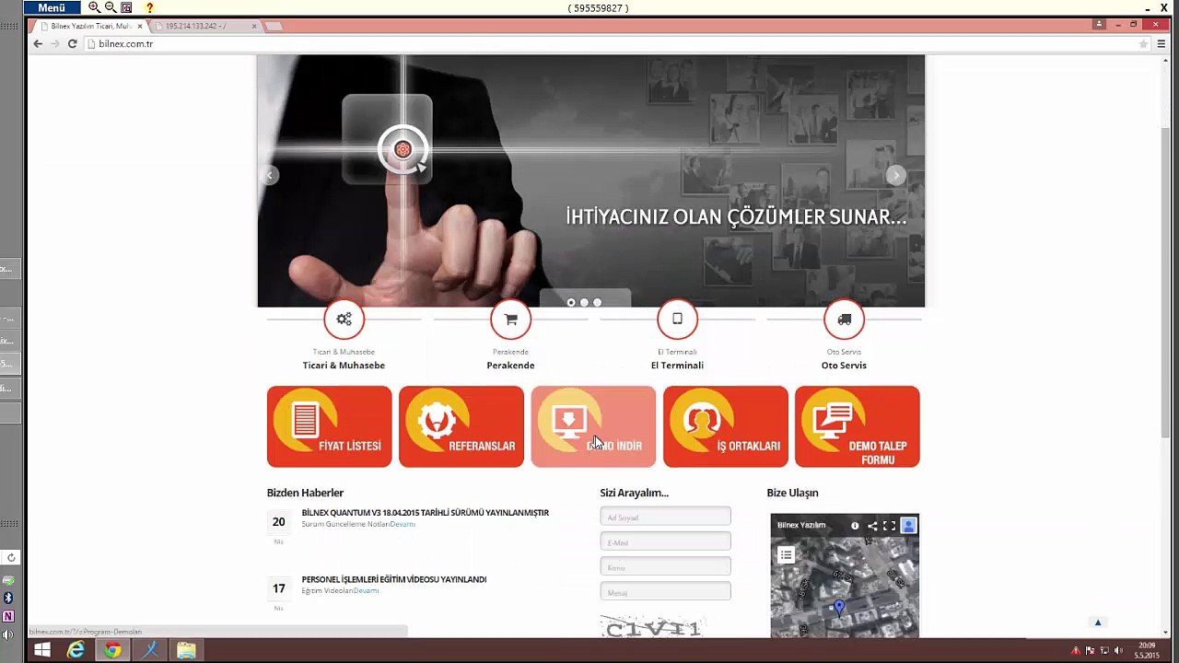
Task: Launch Internet Explorer from taskbar
Action: coord(76,650)
